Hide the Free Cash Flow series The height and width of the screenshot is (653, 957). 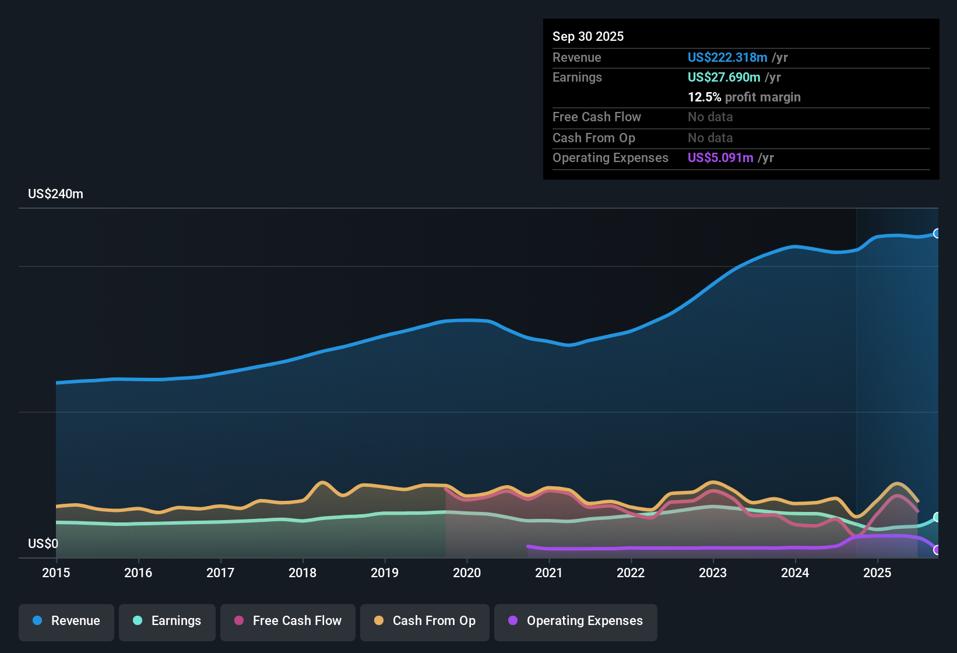[x=287, y=621]
